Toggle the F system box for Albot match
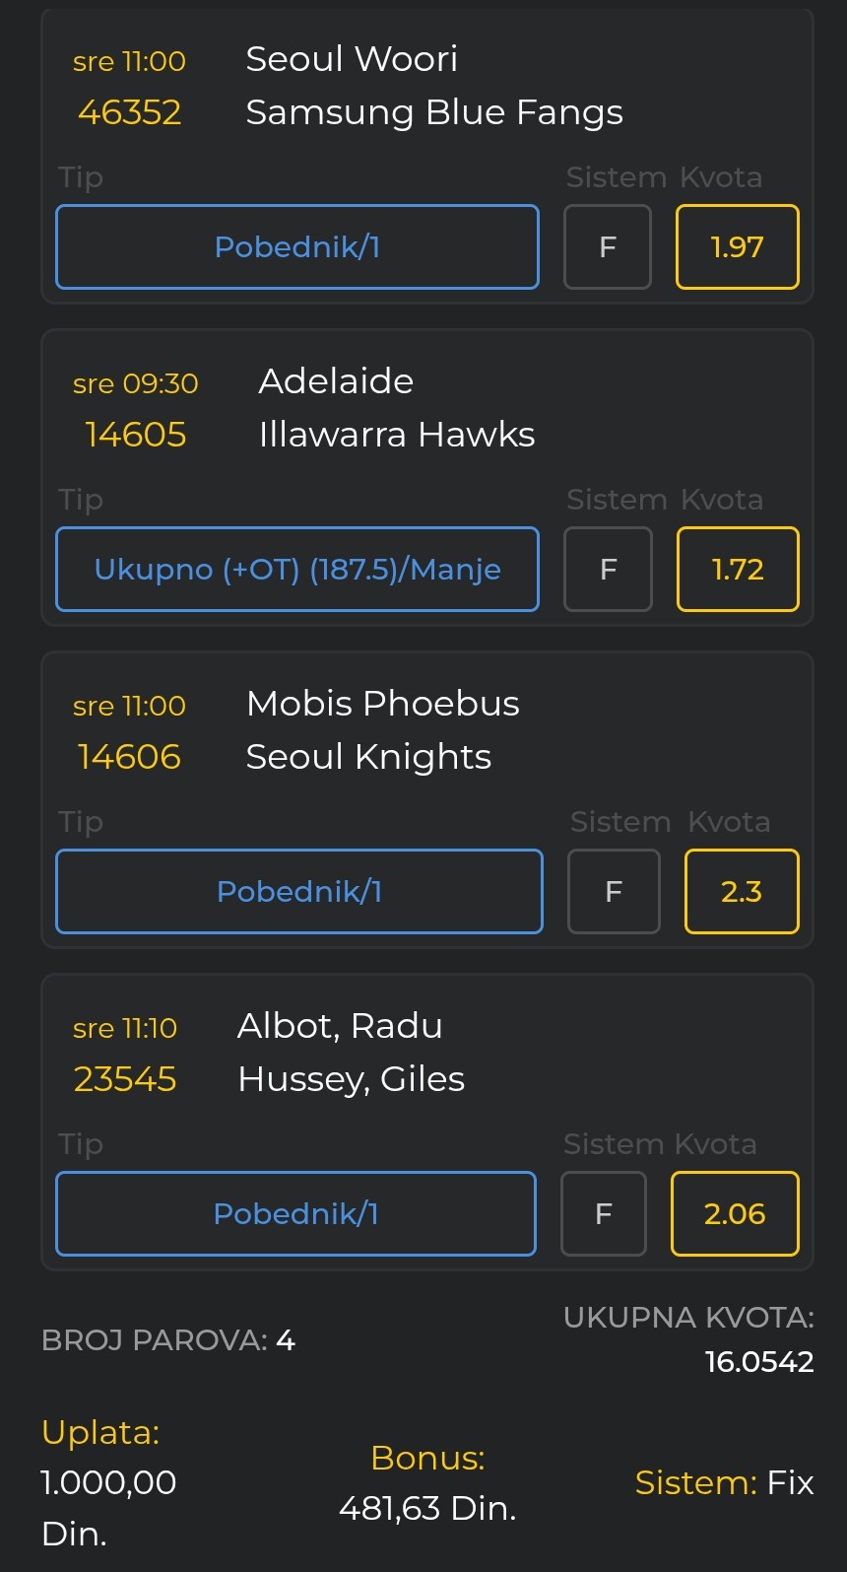This screenshot has width=847, height=1572. [x=604, y=1213]
